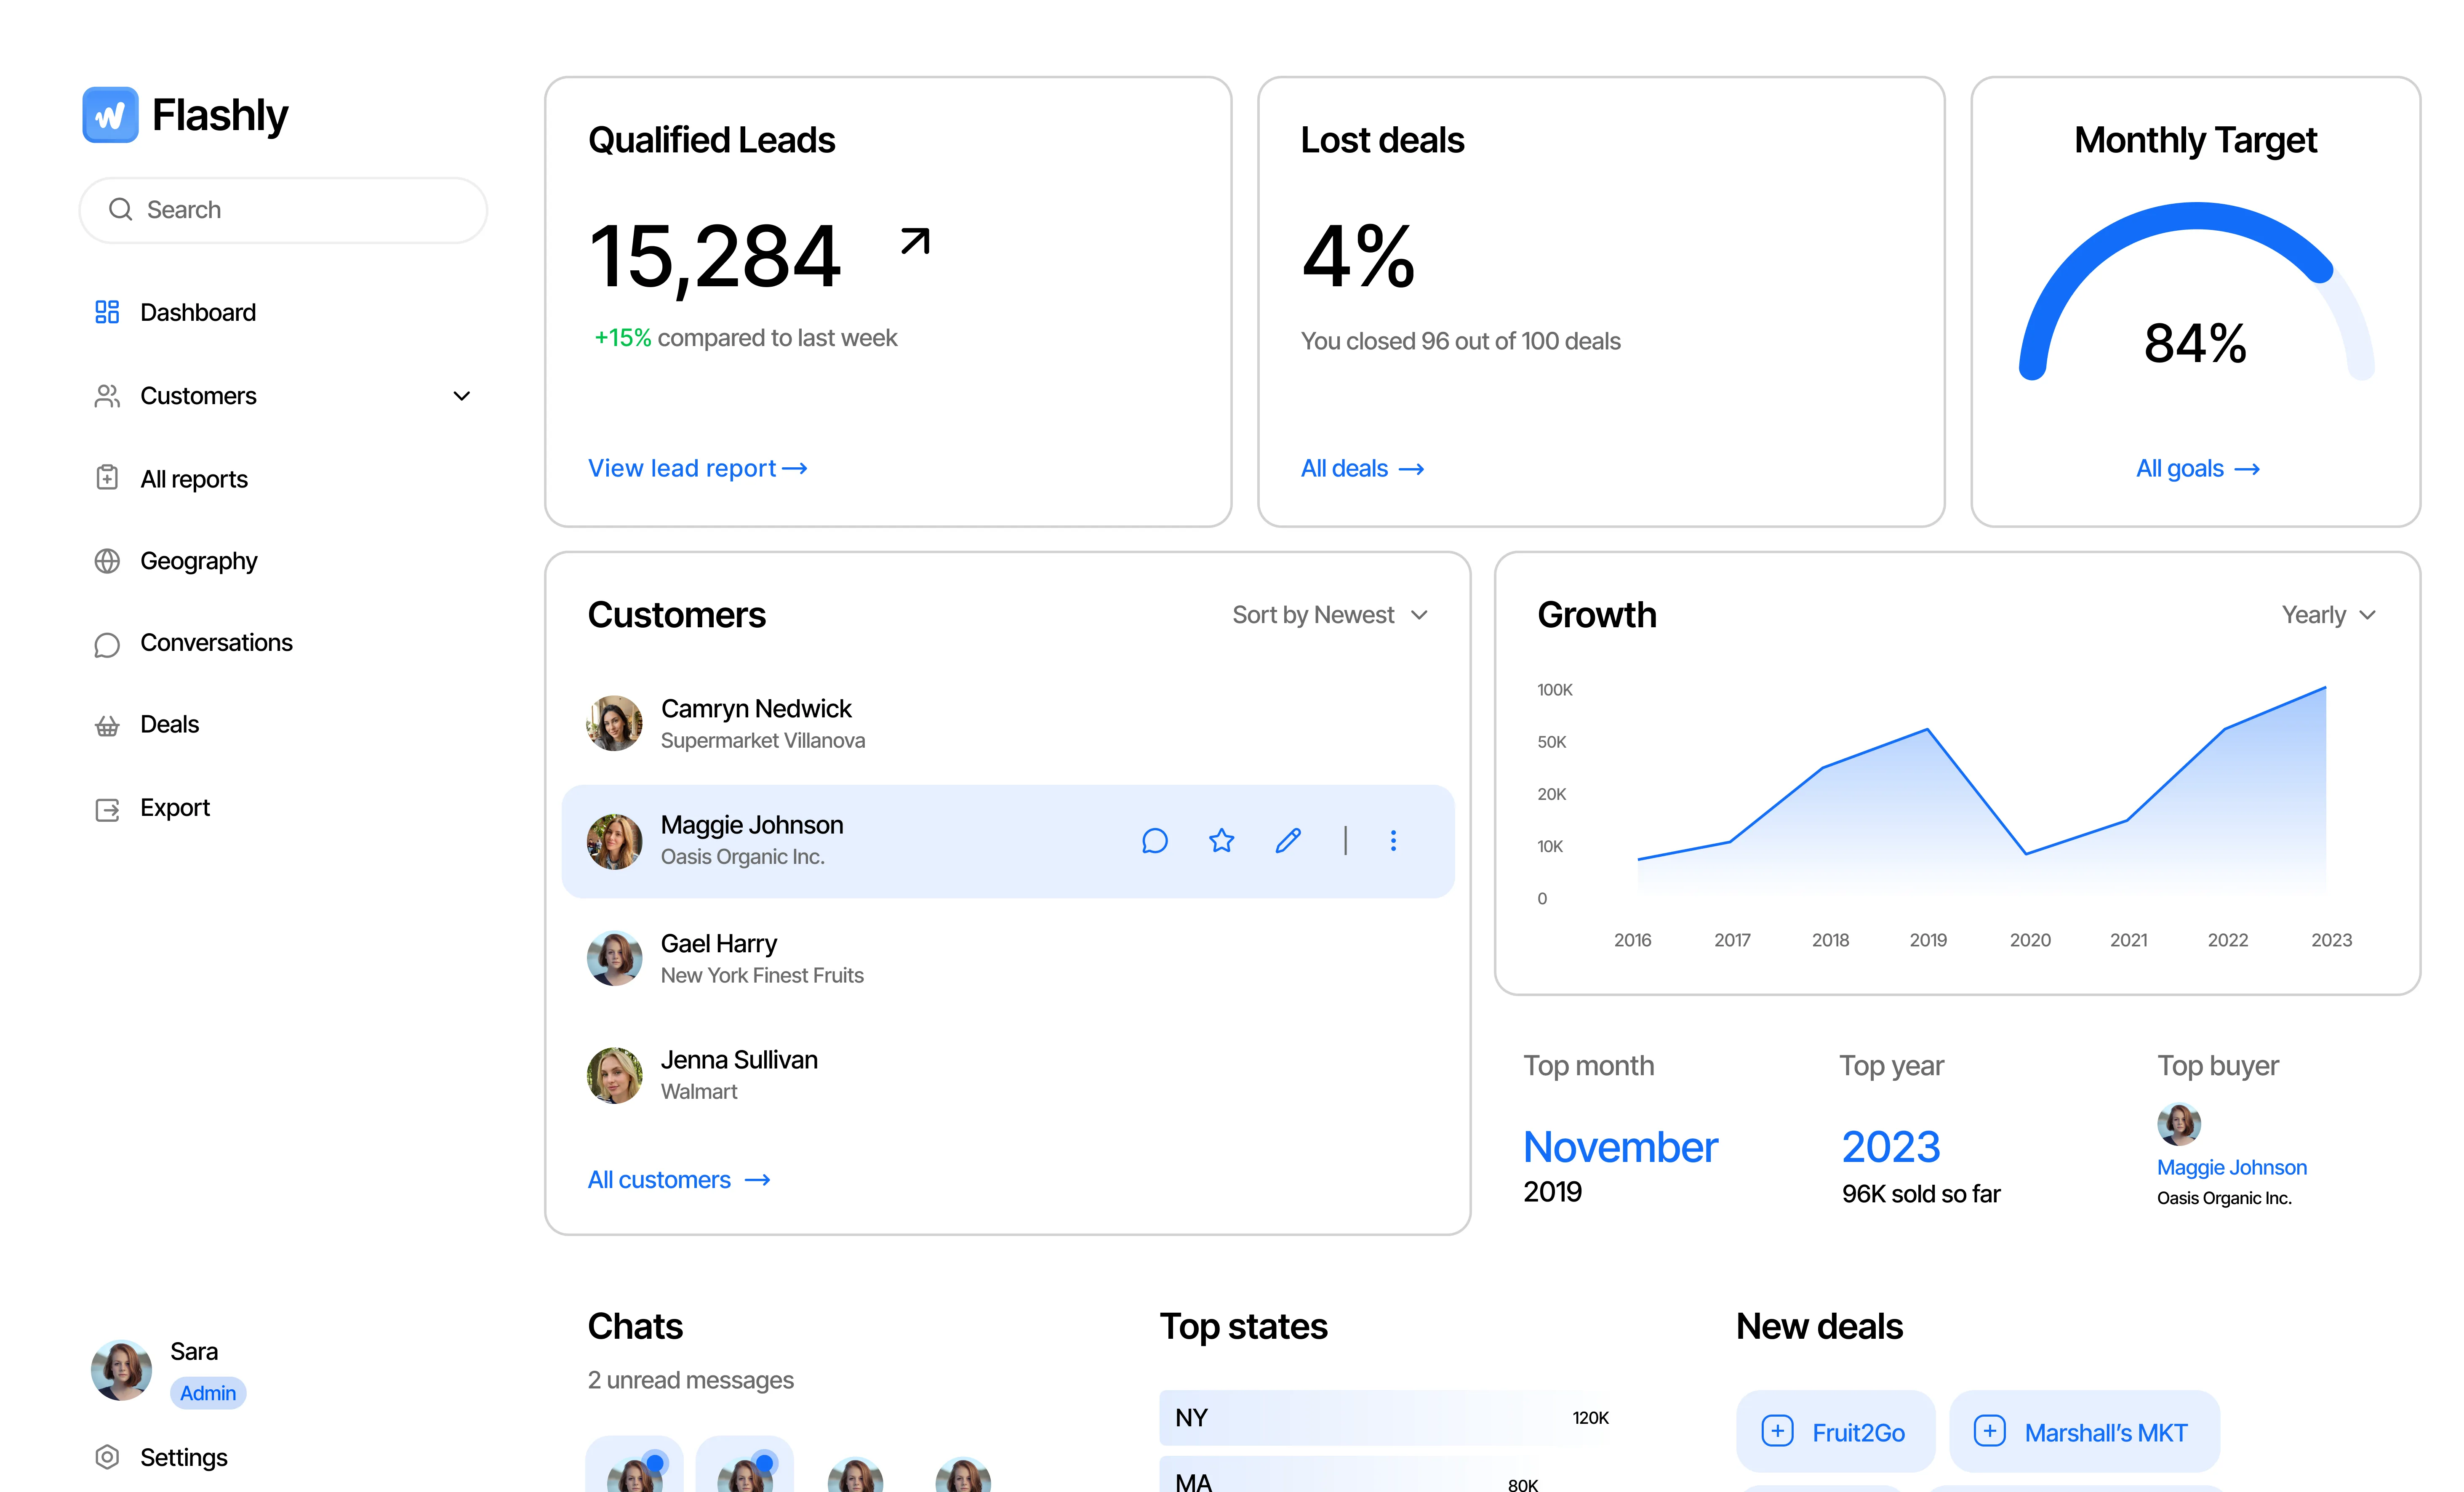The image size is (2464, 1492).
Task: Focus the Search input field
Action: [x=283, y=210]
